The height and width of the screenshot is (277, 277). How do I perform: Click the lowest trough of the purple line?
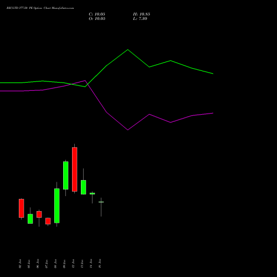[128, 130]
